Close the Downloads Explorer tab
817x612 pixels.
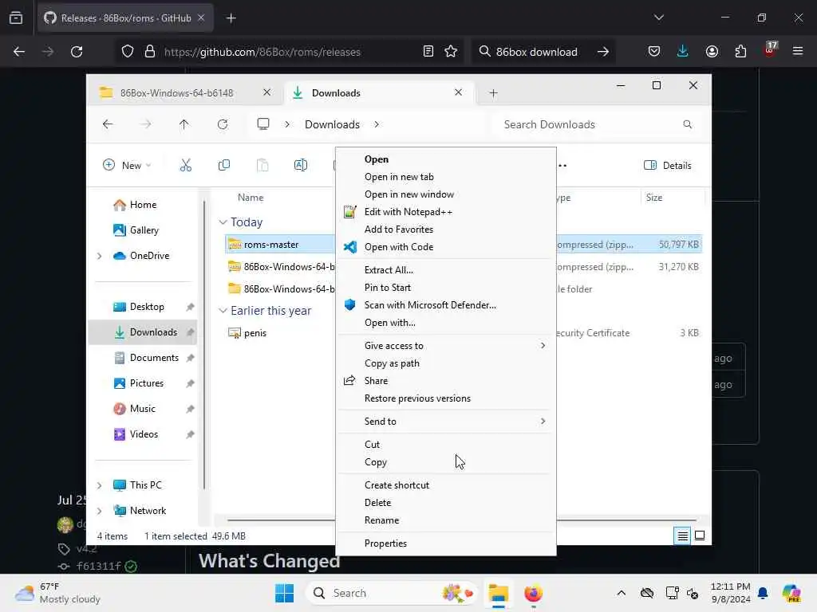pyautogui.click(x=458, y=92)
